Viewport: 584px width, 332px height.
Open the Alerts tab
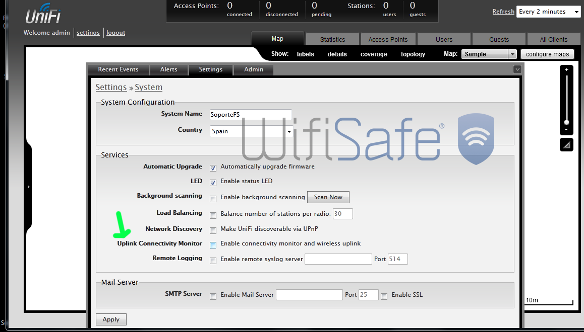(x=168, y=69)
